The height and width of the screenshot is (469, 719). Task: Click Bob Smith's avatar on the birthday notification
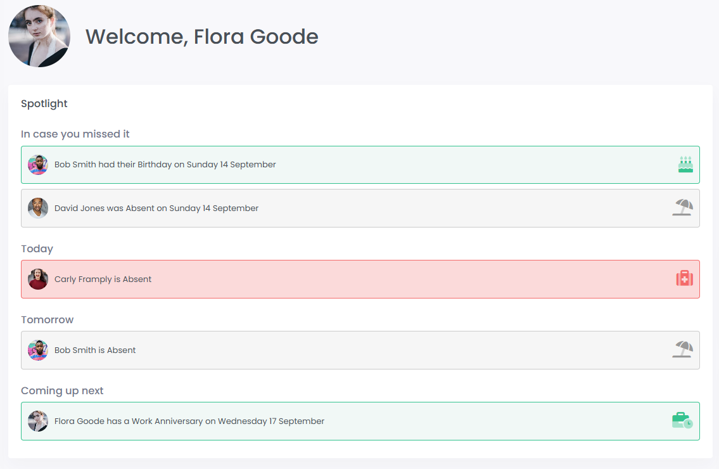(x=37, y=164)
